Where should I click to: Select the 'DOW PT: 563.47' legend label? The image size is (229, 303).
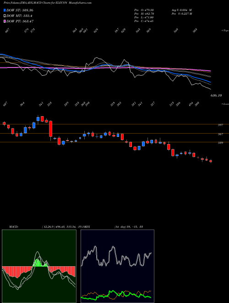20,21
